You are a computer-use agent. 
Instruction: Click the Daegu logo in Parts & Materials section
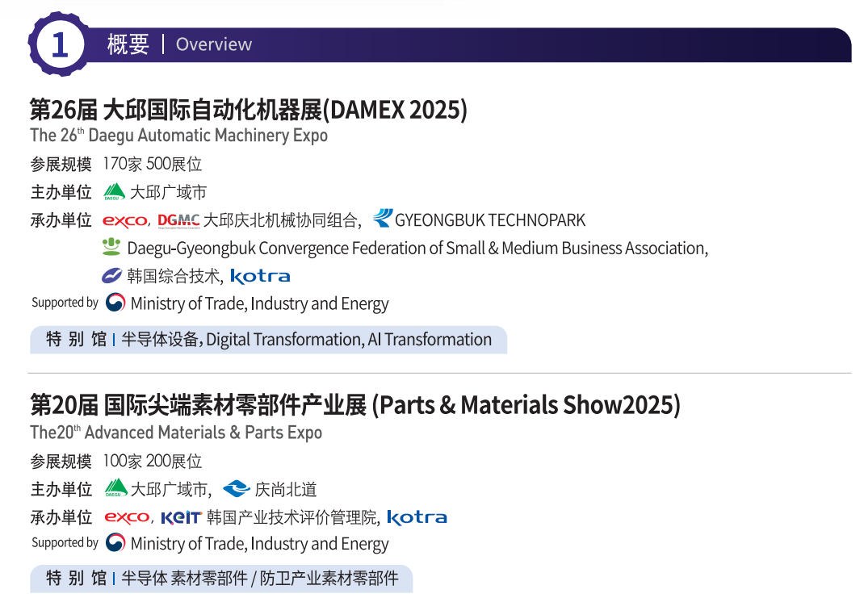(116, 488)
